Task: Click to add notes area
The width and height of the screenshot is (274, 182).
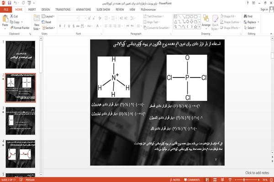Action: pyautogui.click(x=257, y=173)
